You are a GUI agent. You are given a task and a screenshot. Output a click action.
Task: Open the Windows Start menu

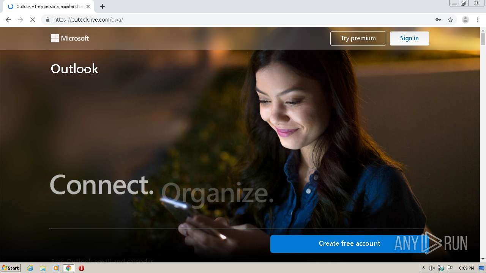pyautogui.click(x=10, y=268)
